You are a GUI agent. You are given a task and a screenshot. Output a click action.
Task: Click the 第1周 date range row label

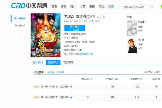(x=51, y=97)
